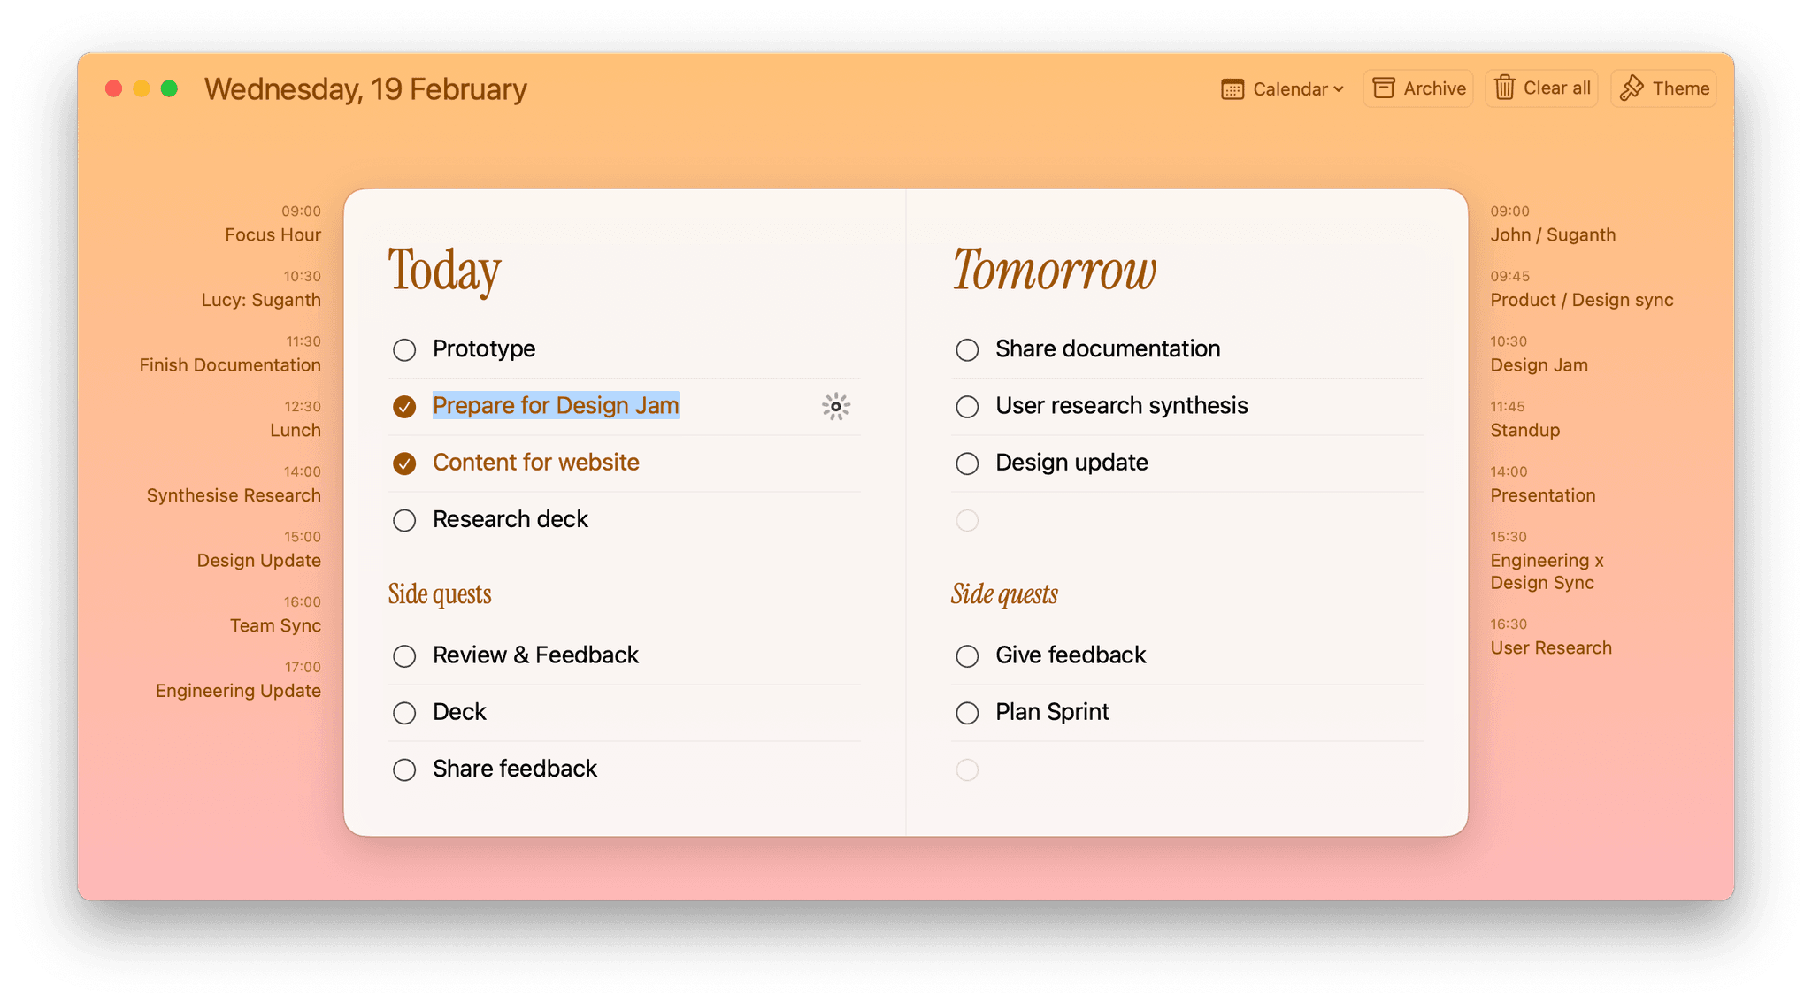Complete the Share documentation task
The image size is (1812, 1003).
coord(967,349)
